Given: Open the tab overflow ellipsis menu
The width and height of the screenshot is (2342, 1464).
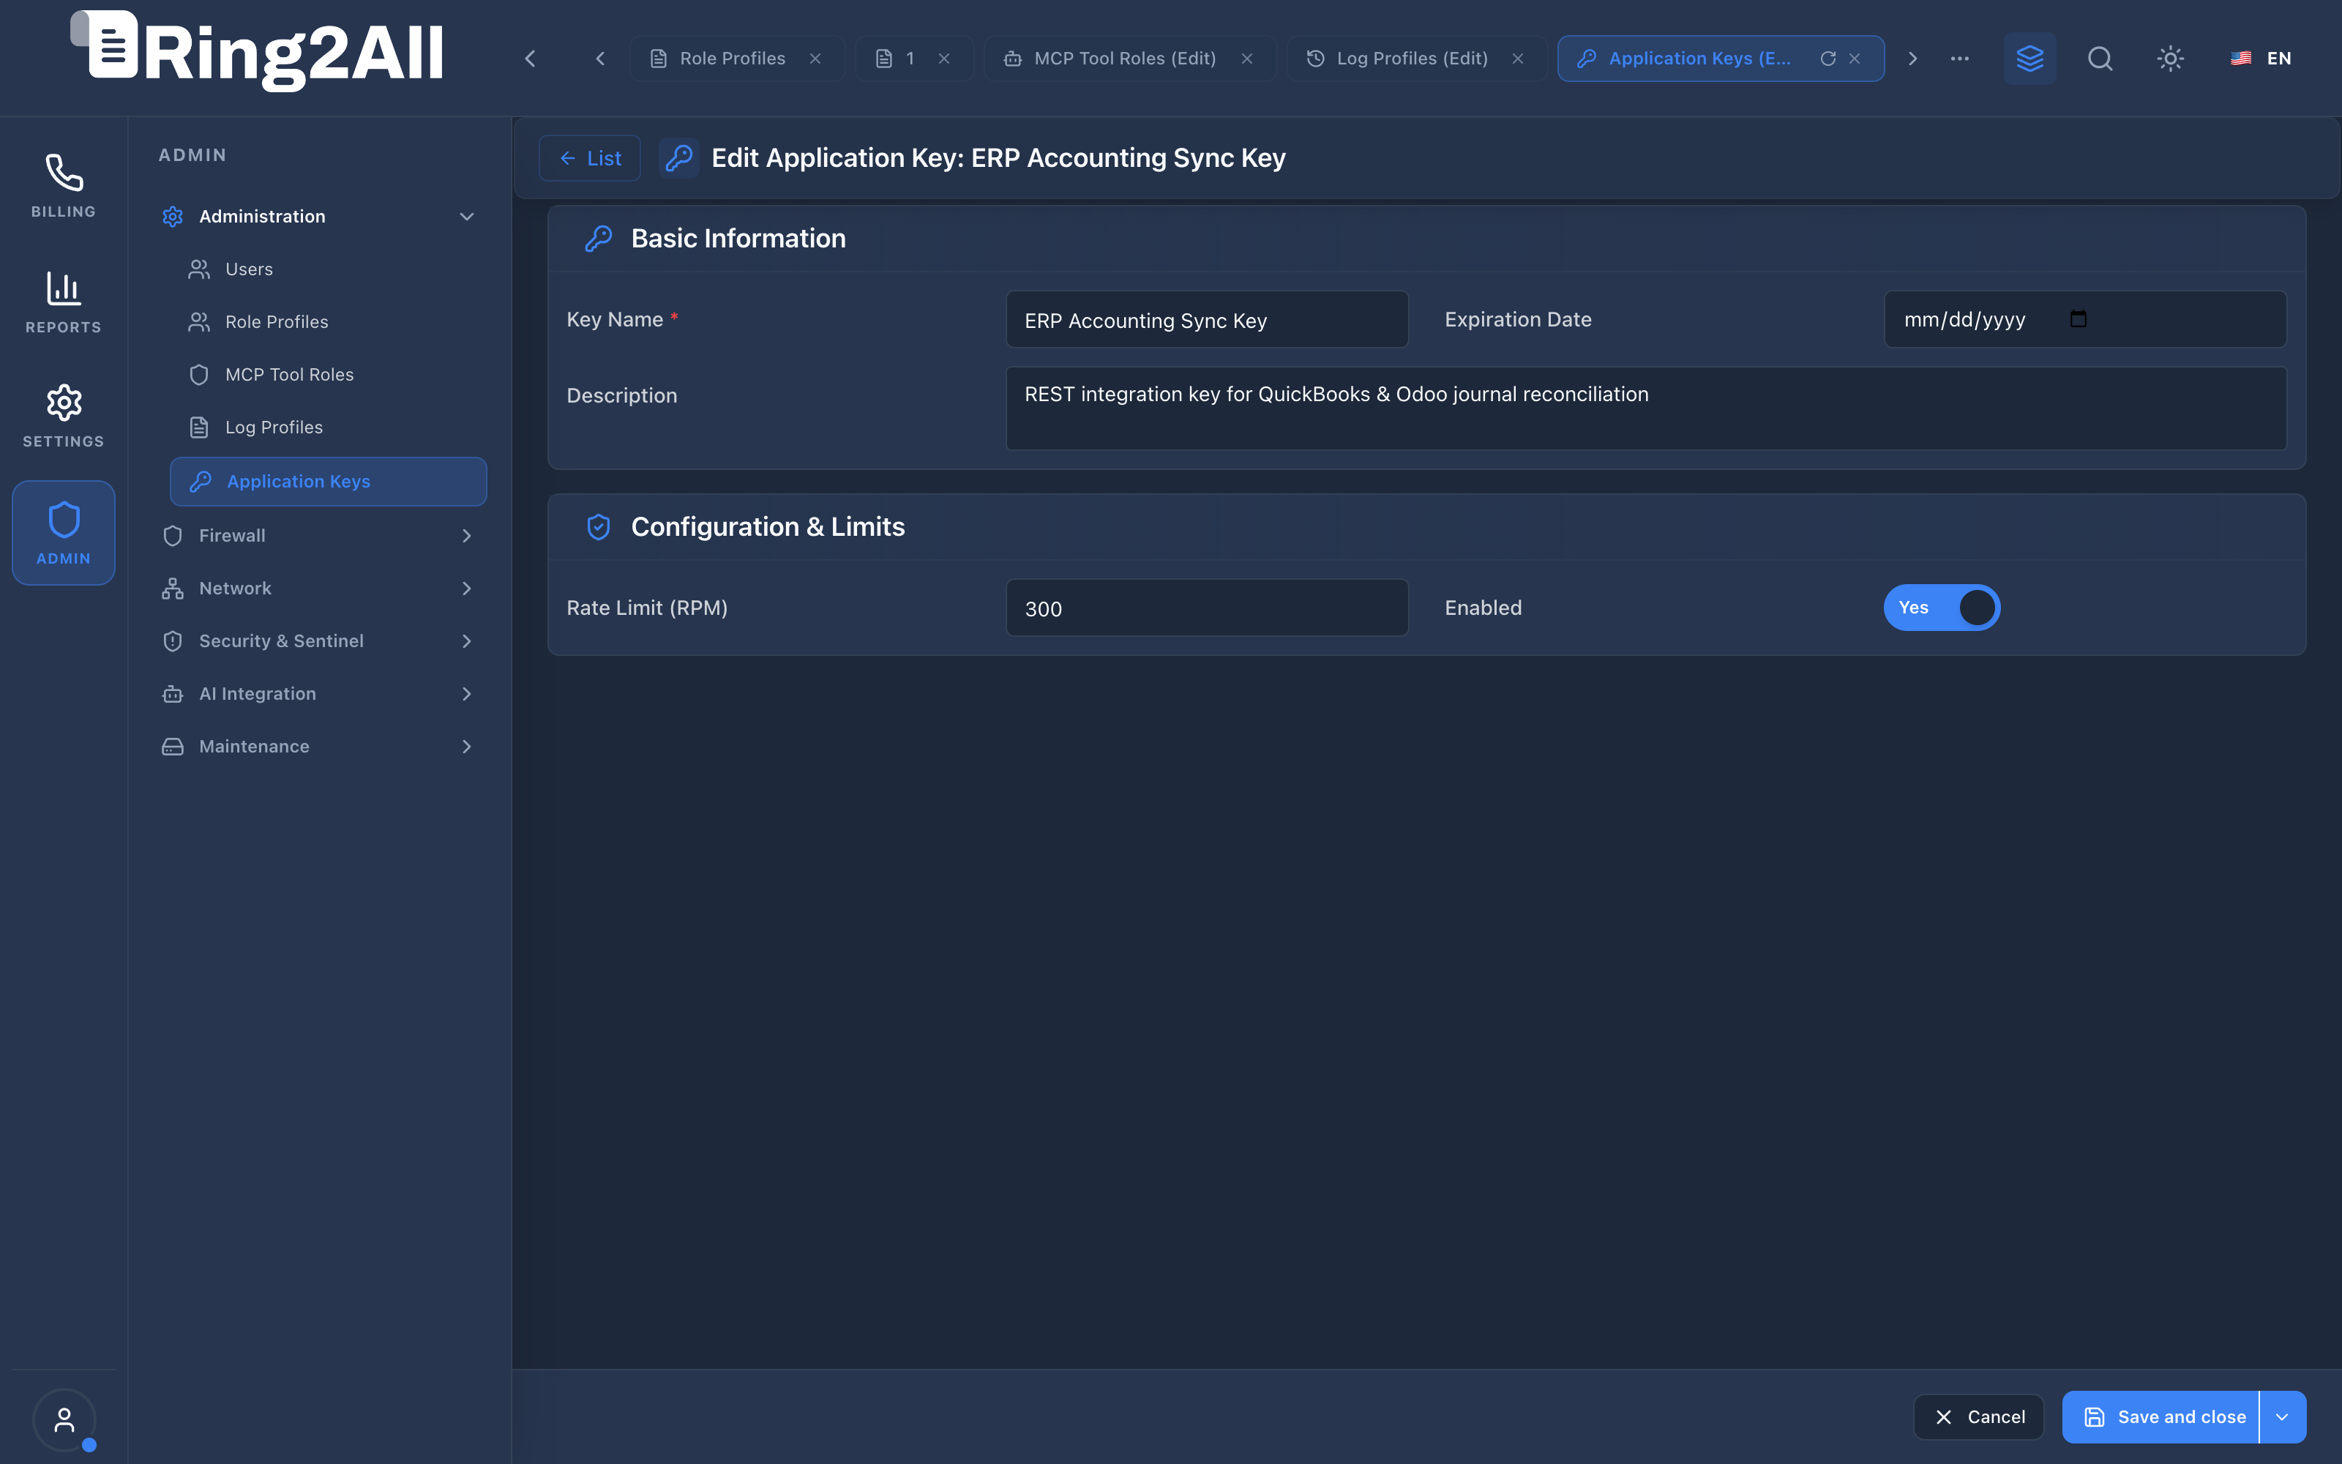Looking at the screenshot, I should [1960, 58].
